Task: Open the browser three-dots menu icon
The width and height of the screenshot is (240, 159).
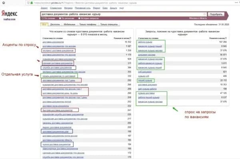Action: [236, 3]
